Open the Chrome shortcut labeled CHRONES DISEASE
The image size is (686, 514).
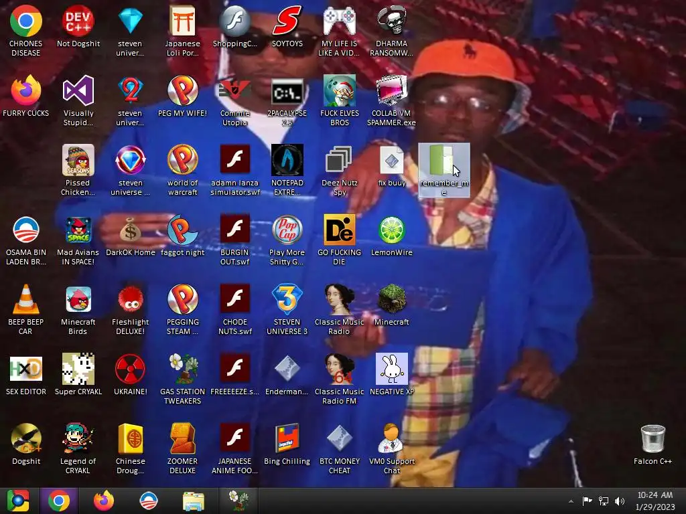click(x=26, y=21)
